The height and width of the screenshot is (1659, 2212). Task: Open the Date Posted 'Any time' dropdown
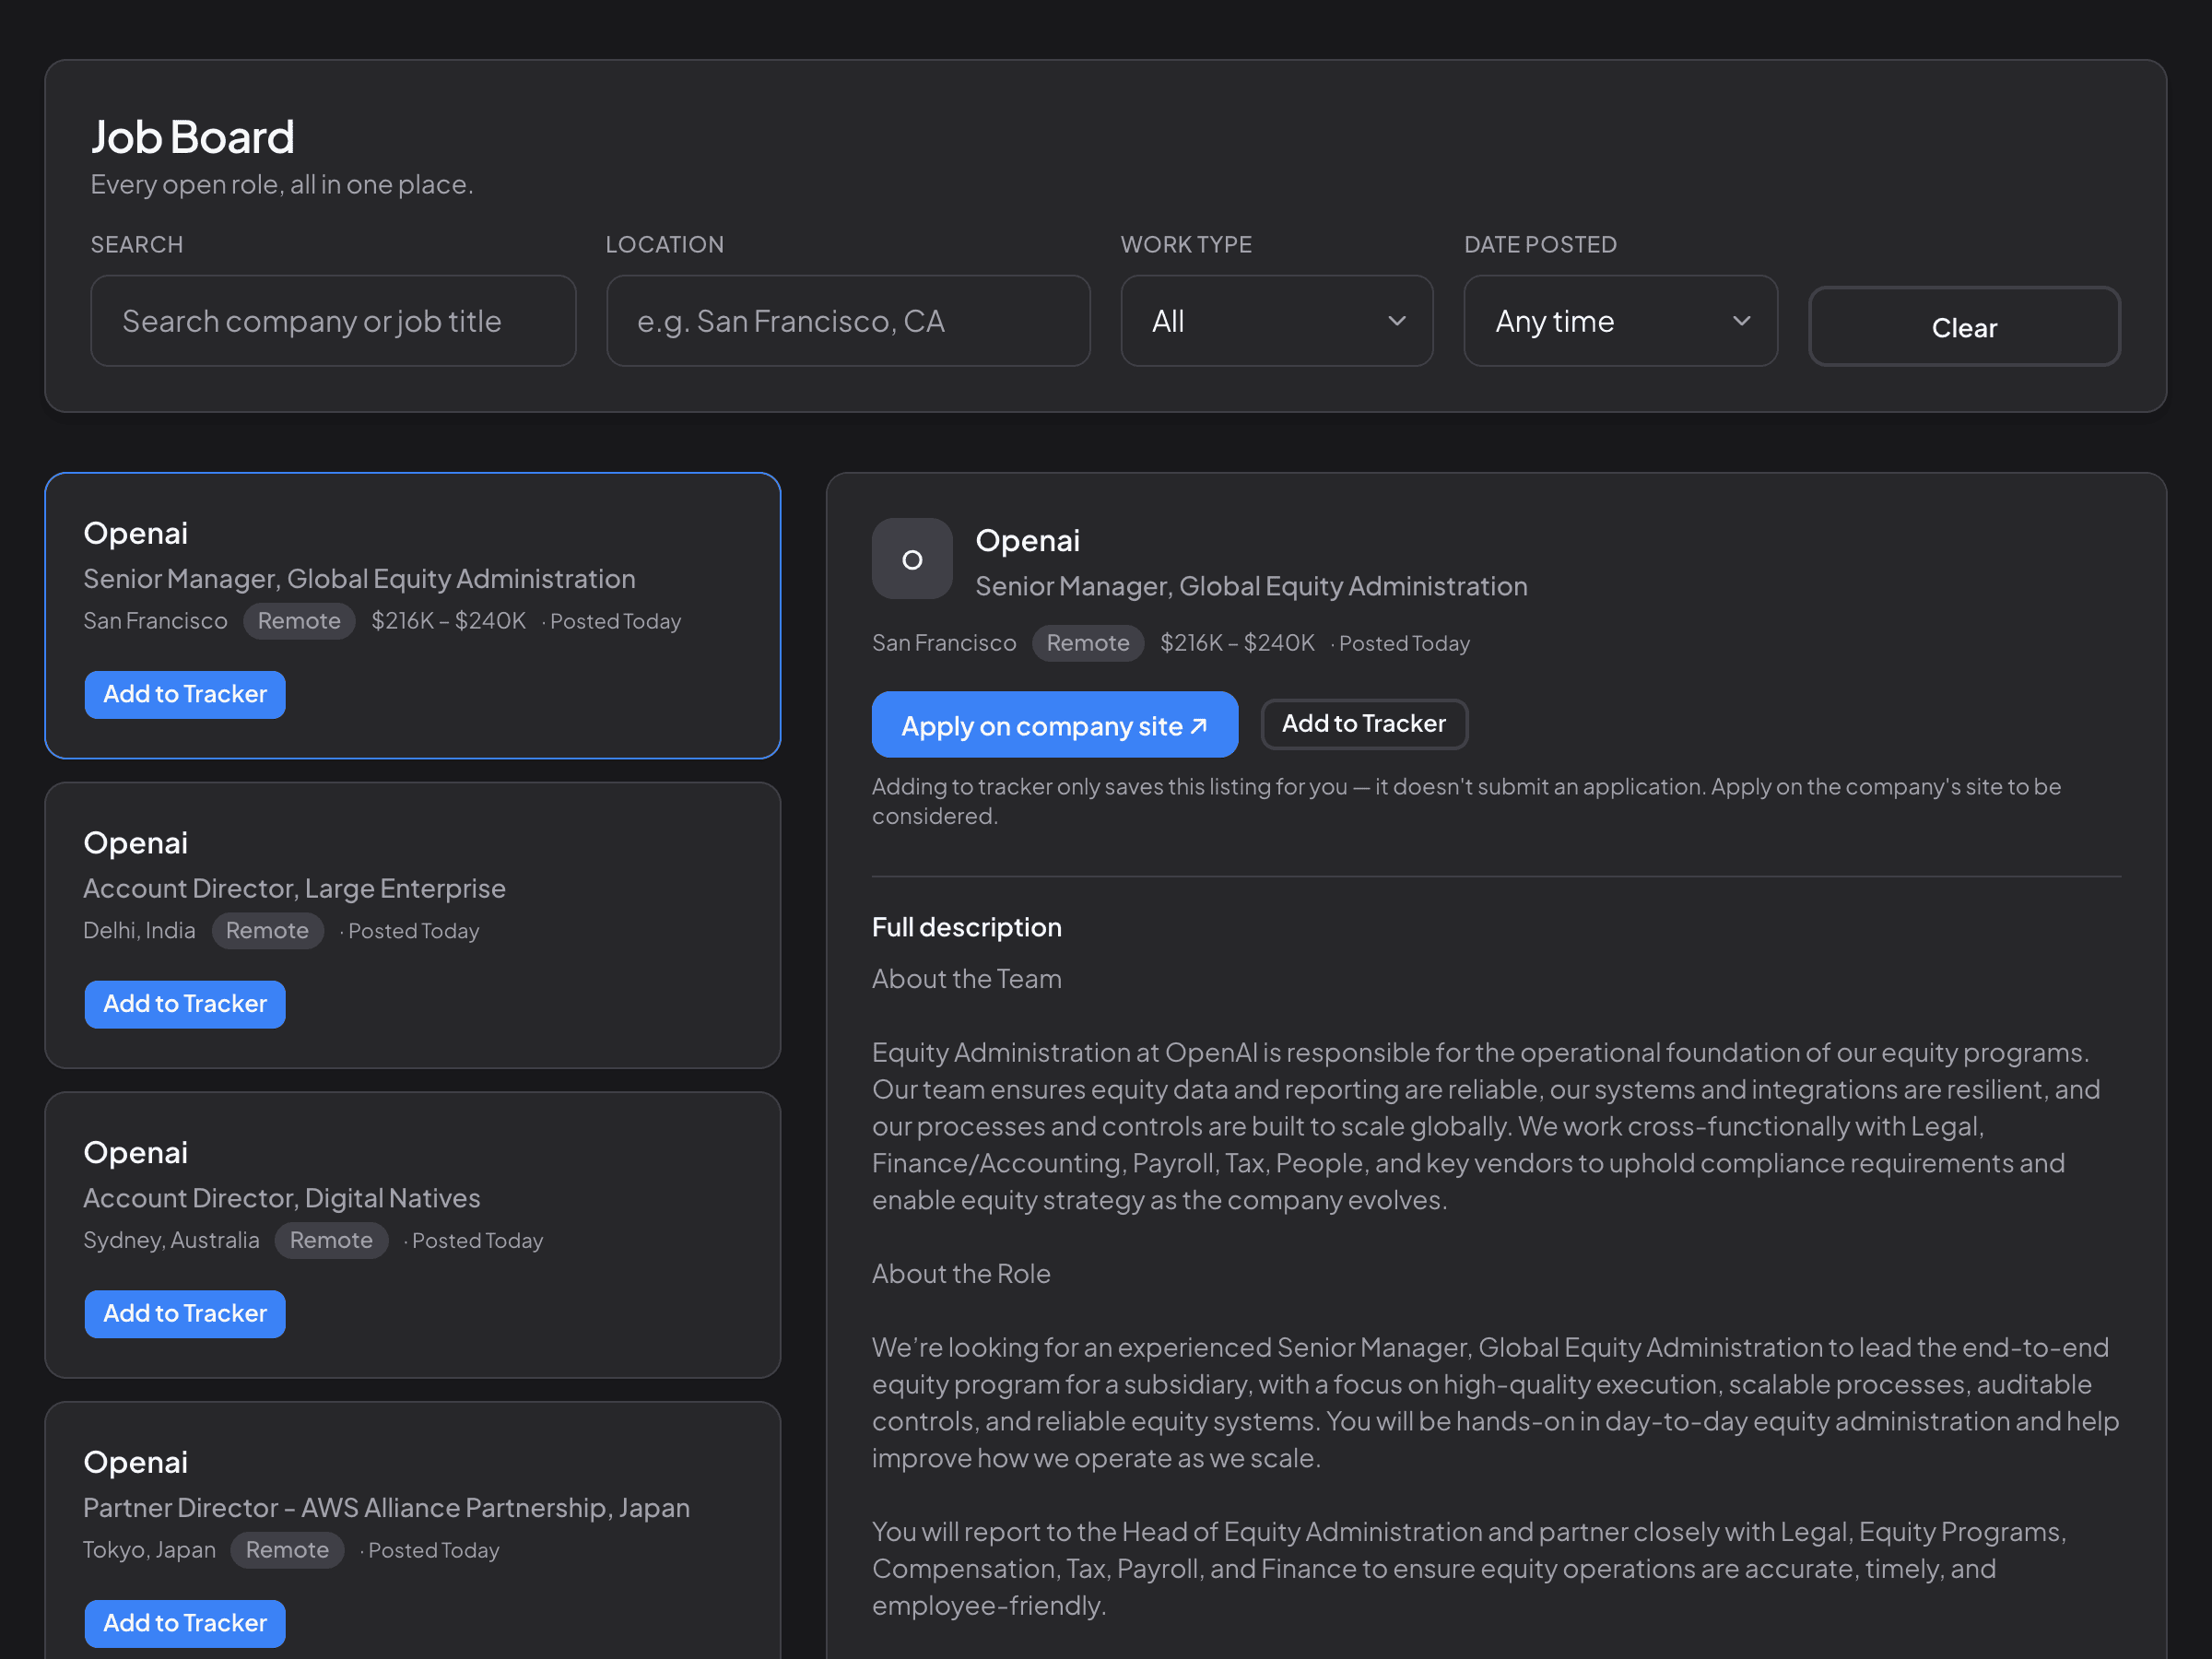click(1620, 321)
